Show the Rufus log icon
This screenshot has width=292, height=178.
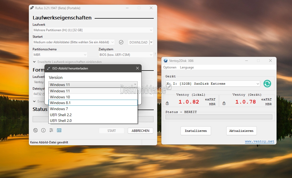(59, 131)
